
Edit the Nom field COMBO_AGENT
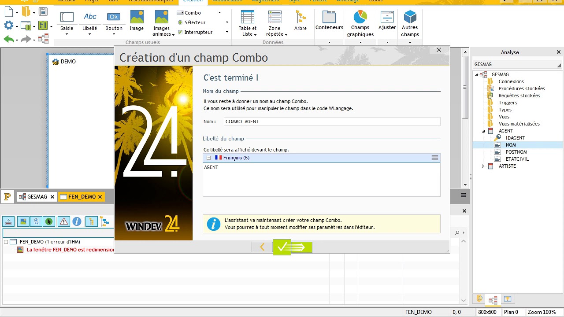[x=332, y=122]
